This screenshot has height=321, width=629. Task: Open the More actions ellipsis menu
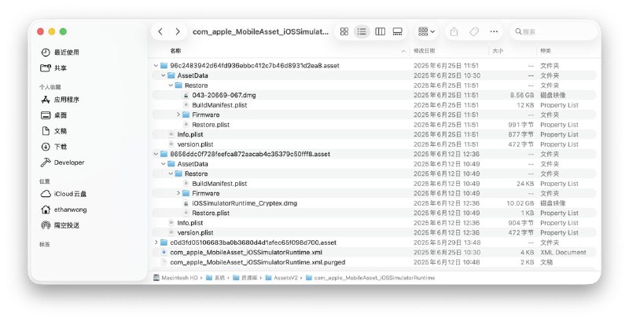494,31
